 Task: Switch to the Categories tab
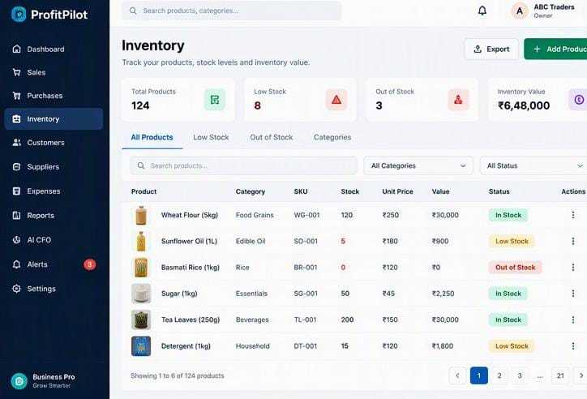click(x=332, y=137)
